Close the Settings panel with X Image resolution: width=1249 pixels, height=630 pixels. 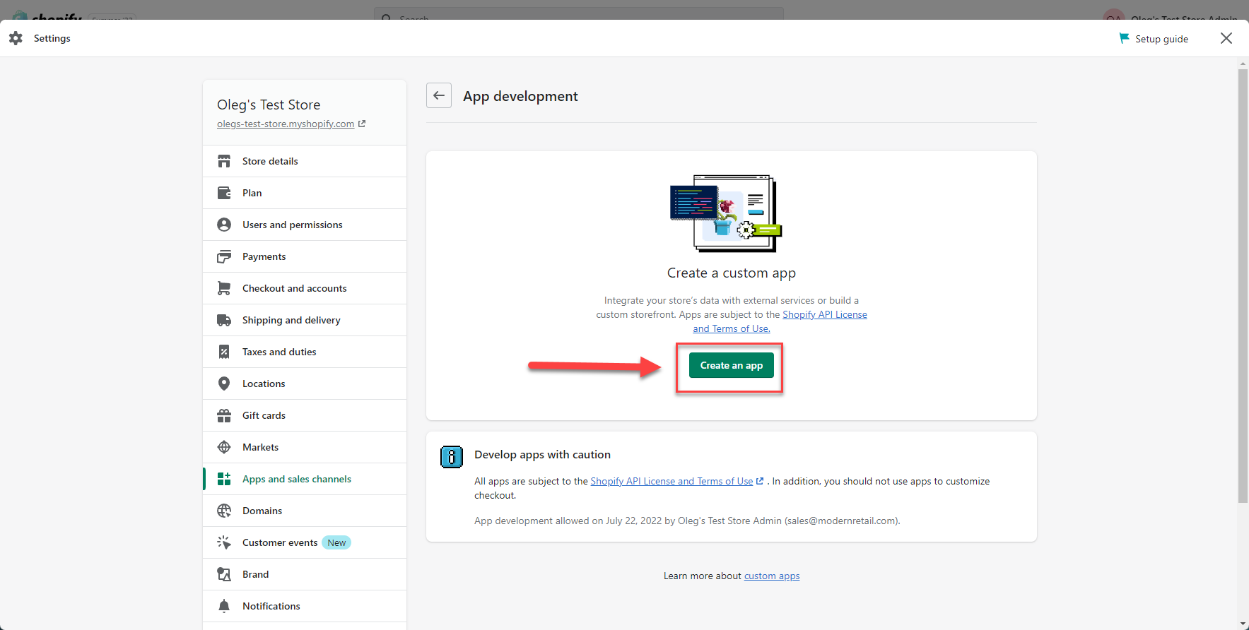pyautogui.click(x=1226, y=38)
